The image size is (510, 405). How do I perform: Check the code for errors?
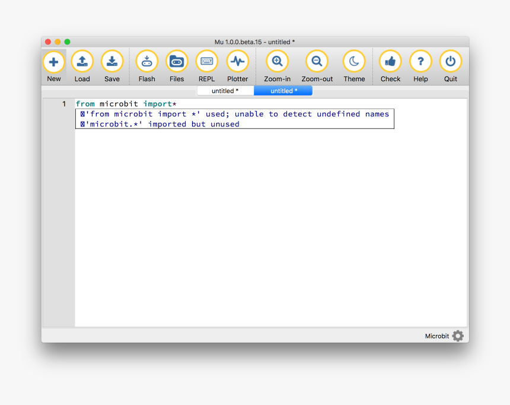[x=390, y=65]
